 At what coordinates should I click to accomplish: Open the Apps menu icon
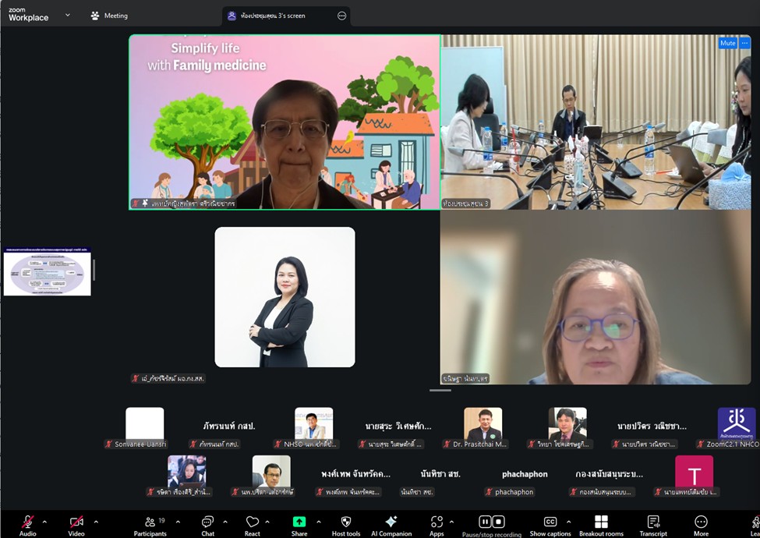pyautogui.click(x=437, y=522)
